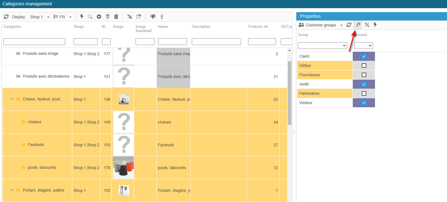Click the Name column filter field
This screenshot has height=202, width=447.
[x=172, y=42]
